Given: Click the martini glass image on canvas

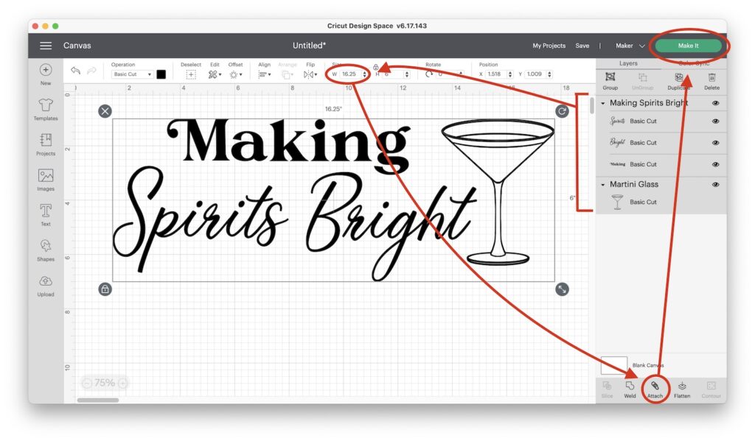Looking at the screenshot, I should tap(498, 192).
